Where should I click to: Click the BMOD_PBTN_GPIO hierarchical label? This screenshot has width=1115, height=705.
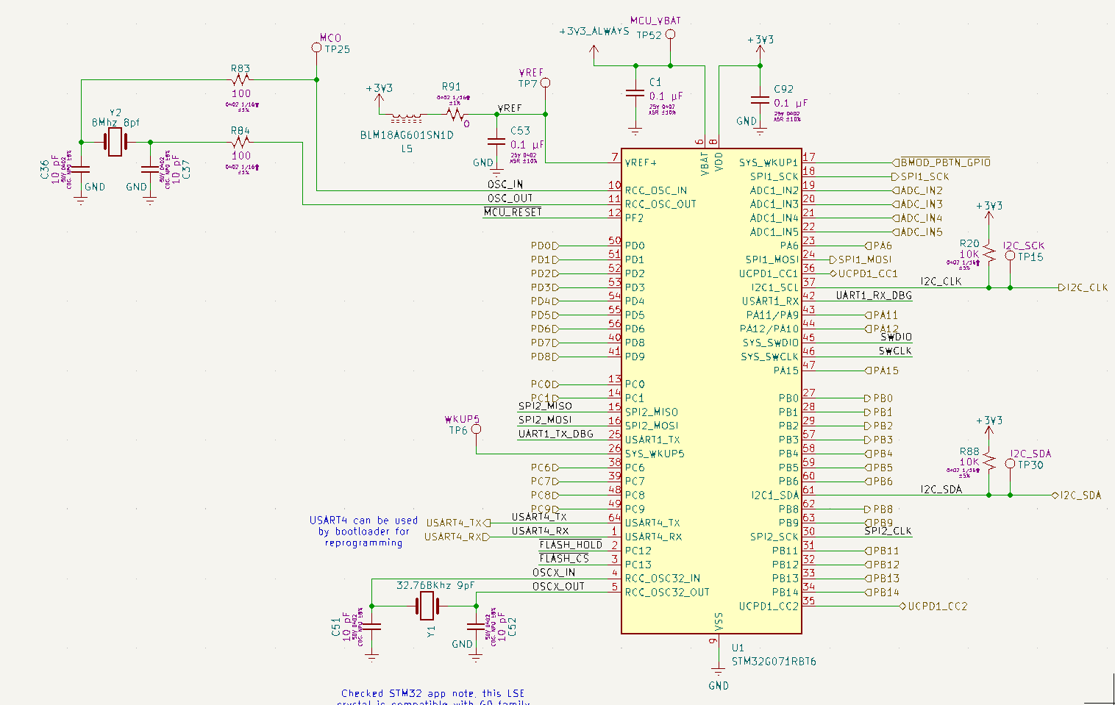[941, 162]
